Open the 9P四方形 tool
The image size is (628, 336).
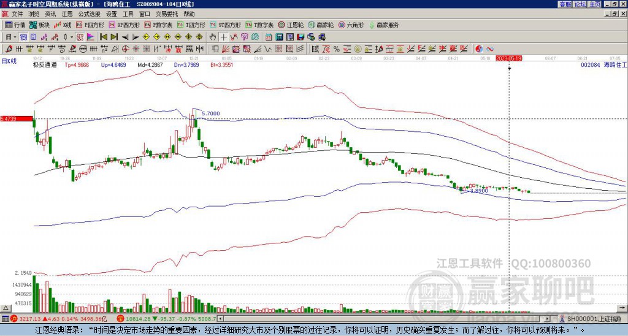tap(124, 25)
